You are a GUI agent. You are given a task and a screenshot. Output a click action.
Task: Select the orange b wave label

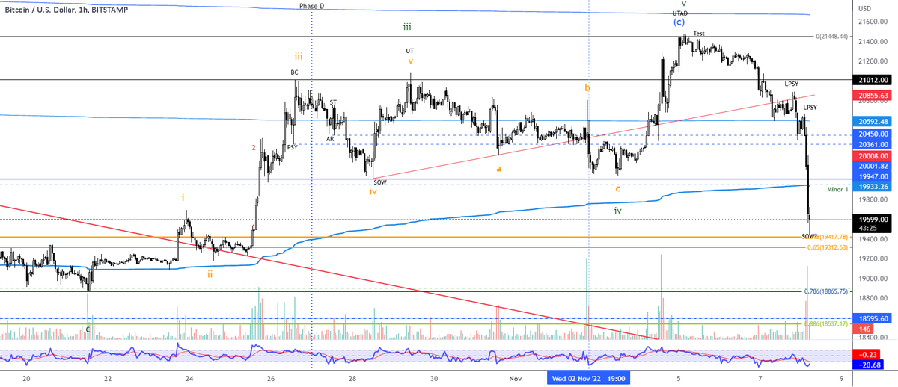pyautogui.click(x=587, y=87)
